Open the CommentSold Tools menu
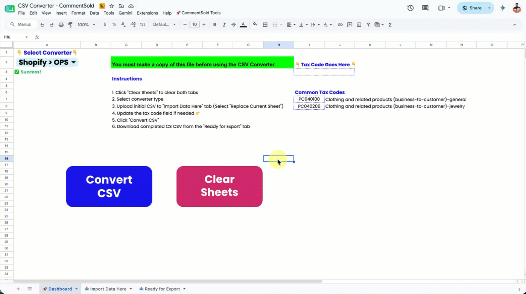Viewport: 526px width, 294px height. pos(198,13)
